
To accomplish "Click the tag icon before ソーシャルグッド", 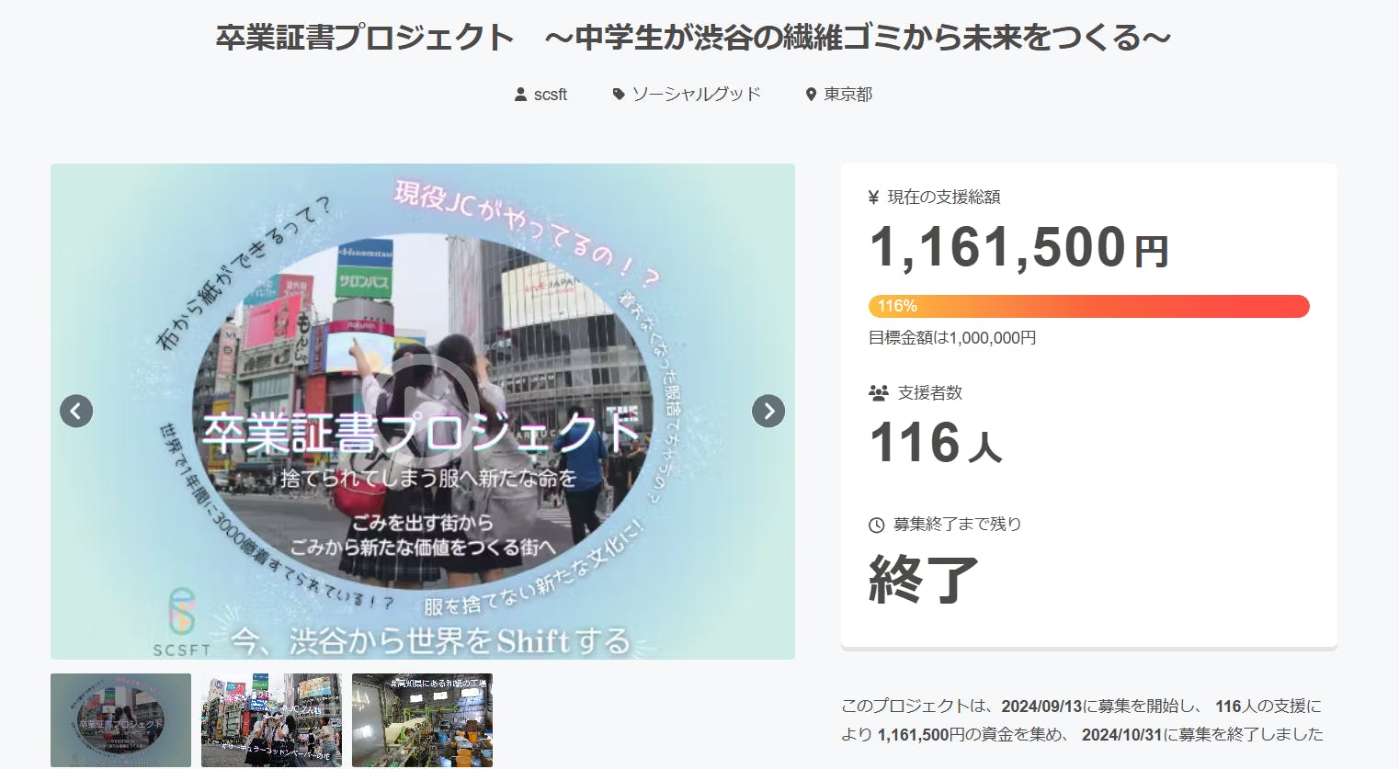I will coord(619,95).
